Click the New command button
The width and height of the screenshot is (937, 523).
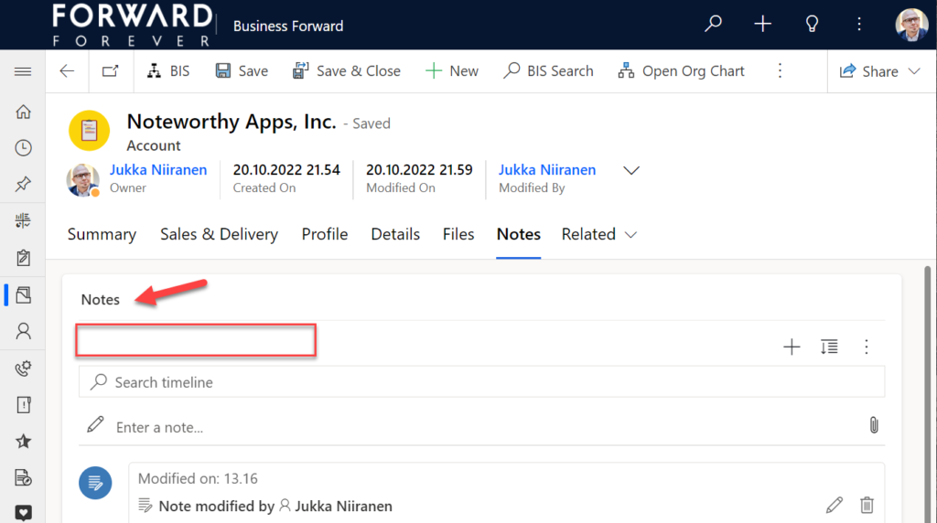point(451,71)
